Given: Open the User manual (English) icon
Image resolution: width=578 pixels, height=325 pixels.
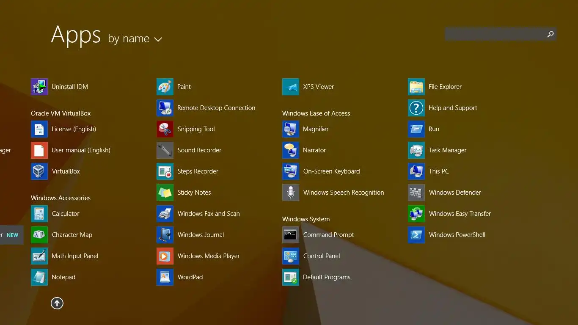Looking at the screenshot, I should point(39,150).
